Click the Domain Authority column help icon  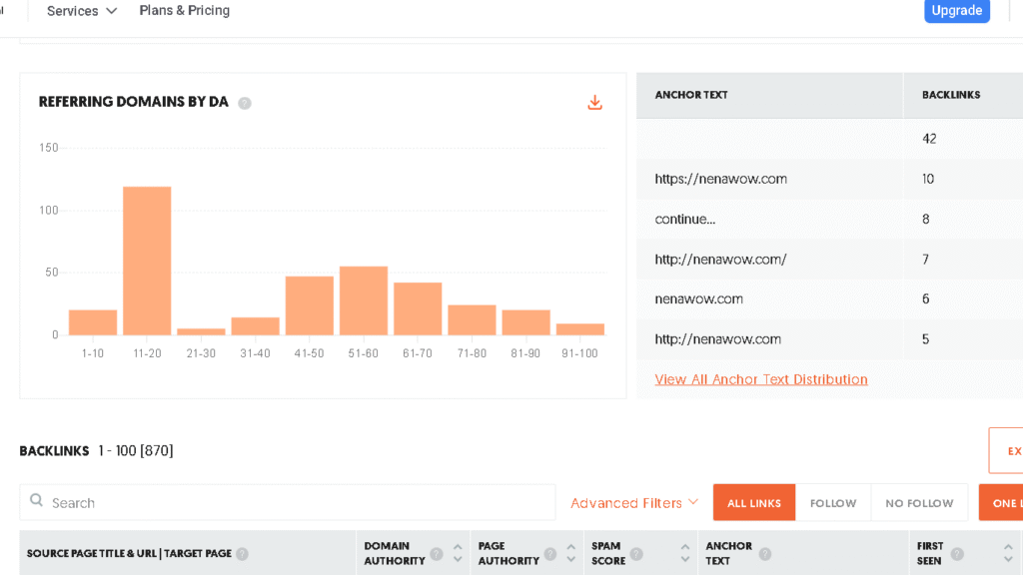point(437,554)
